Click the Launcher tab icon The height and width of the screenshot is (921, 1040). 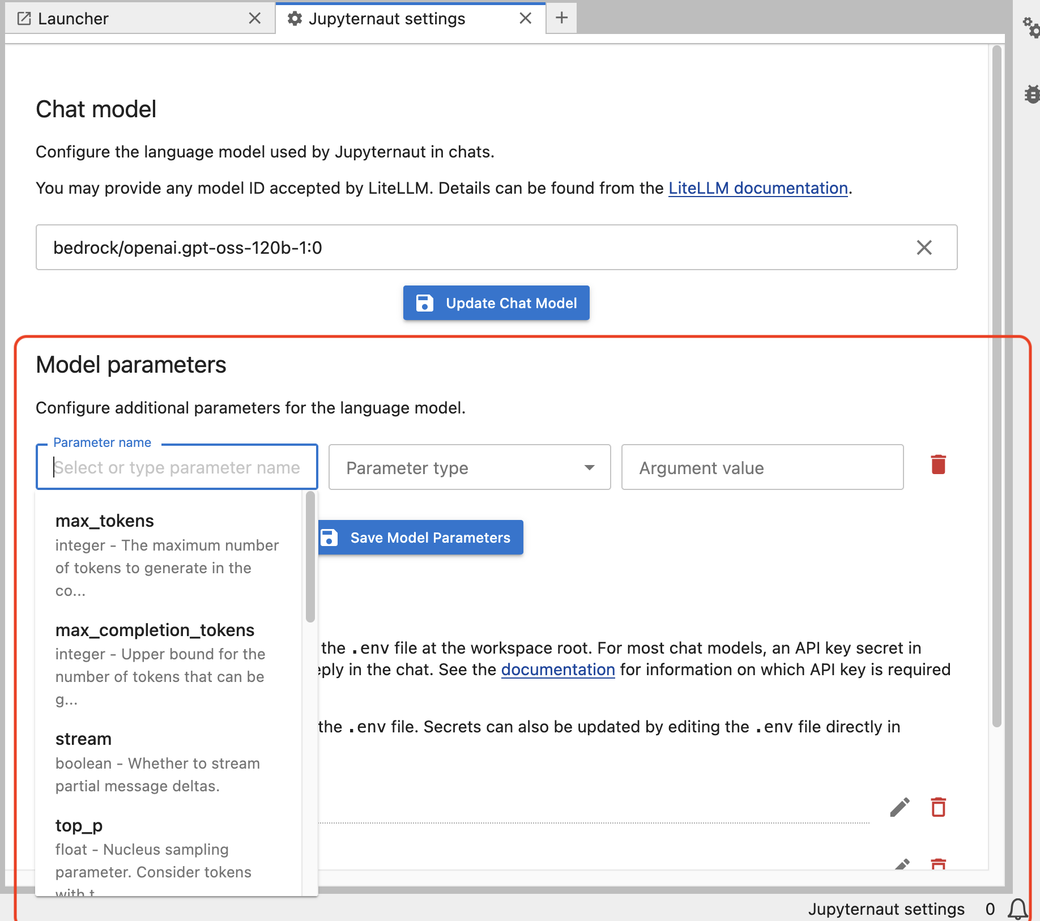click(24, 19)
